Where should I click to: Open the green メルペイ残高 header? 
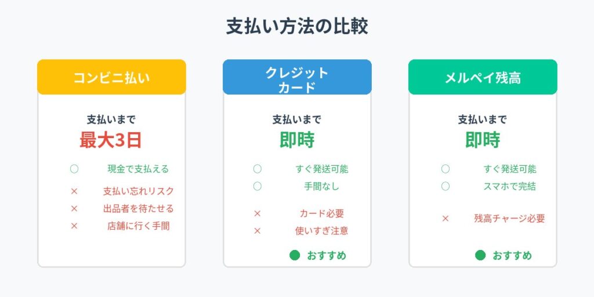[x=483, y=77]
